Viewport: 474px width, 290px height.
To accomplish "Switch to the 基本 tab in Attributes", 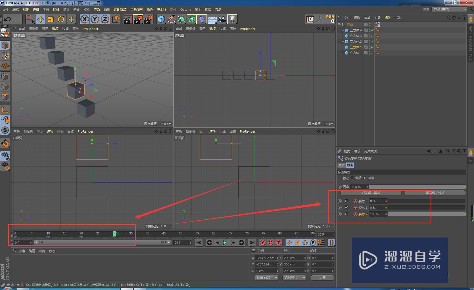I will pyautogui.click(x=341, y=165).
